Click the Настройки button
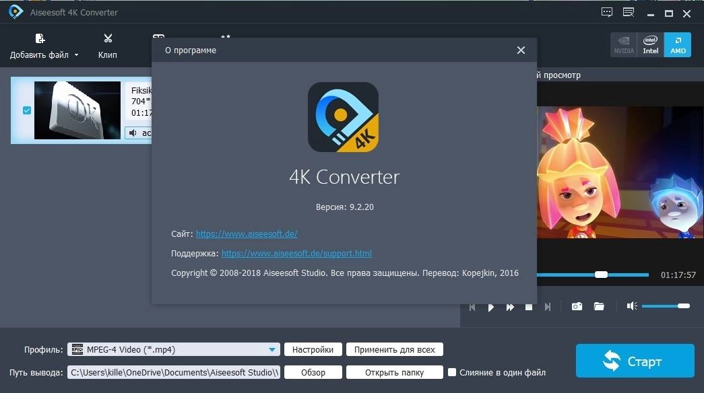Viewport: 704px width, 393px height. (313, 349)
